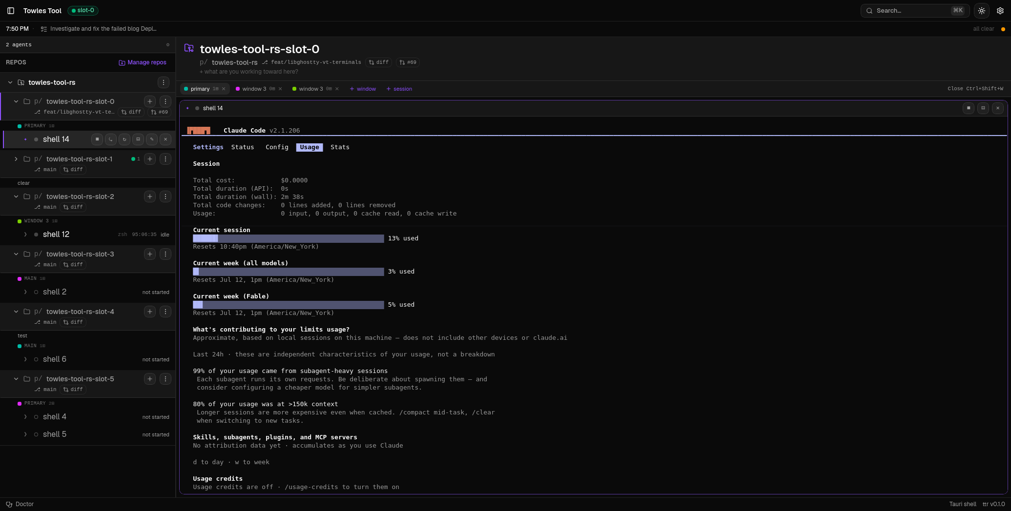Screen dimensions: 1011x511
Task: Click split icon in shell 14 pane header
Action: [983, 108]
